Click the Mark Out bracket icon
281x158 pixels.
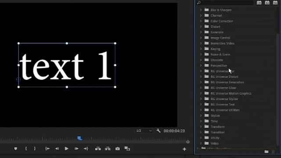[35, 149]
